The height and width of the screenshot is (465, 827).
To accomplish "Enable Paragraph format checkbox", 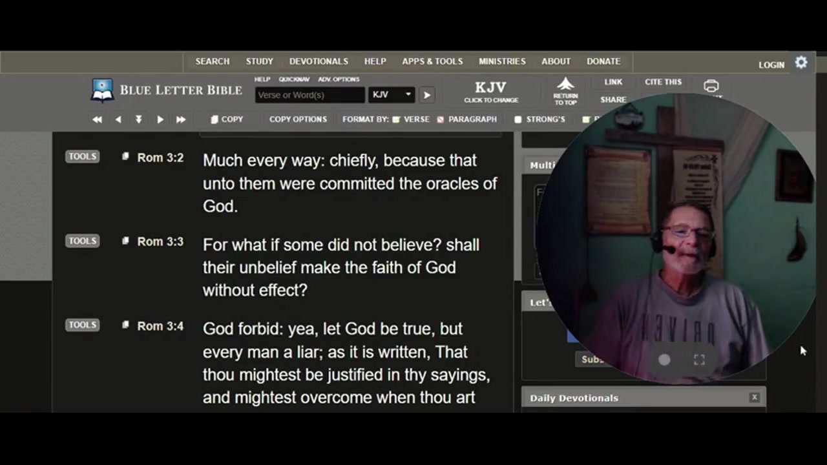I will point(441,119).
